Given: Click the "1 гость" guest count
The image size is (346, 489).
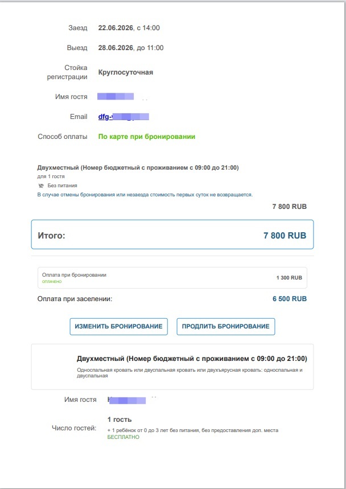Looking at the screenshot, I should click(120, 420).
